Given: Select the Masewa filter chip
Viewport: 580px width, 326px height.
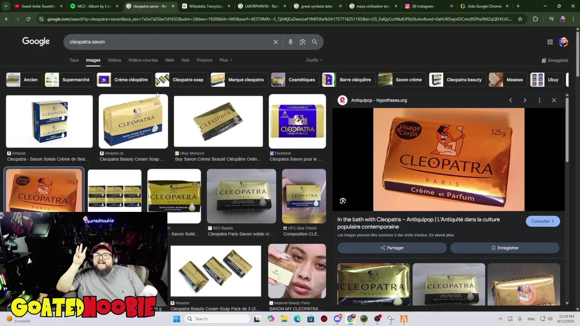Looking at the screenshot, I should 508,80.
